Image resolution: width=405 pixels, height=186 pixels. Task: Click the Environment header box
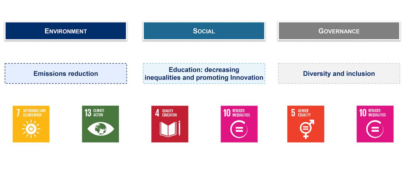pyautogui.click(x=66, y=31)
